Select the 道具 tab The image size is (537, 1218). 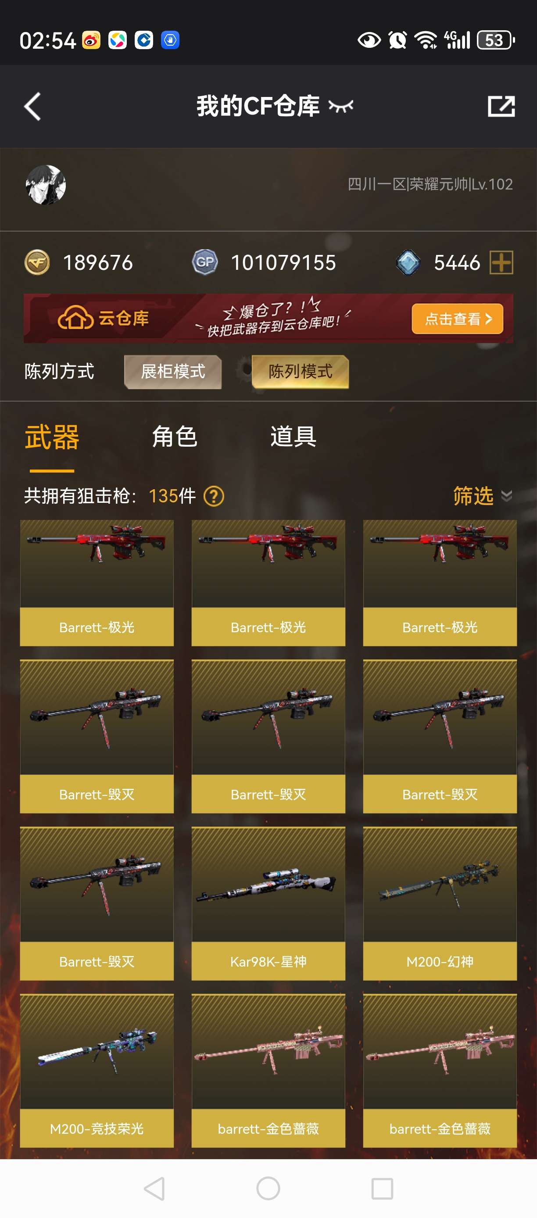(293, 437)
